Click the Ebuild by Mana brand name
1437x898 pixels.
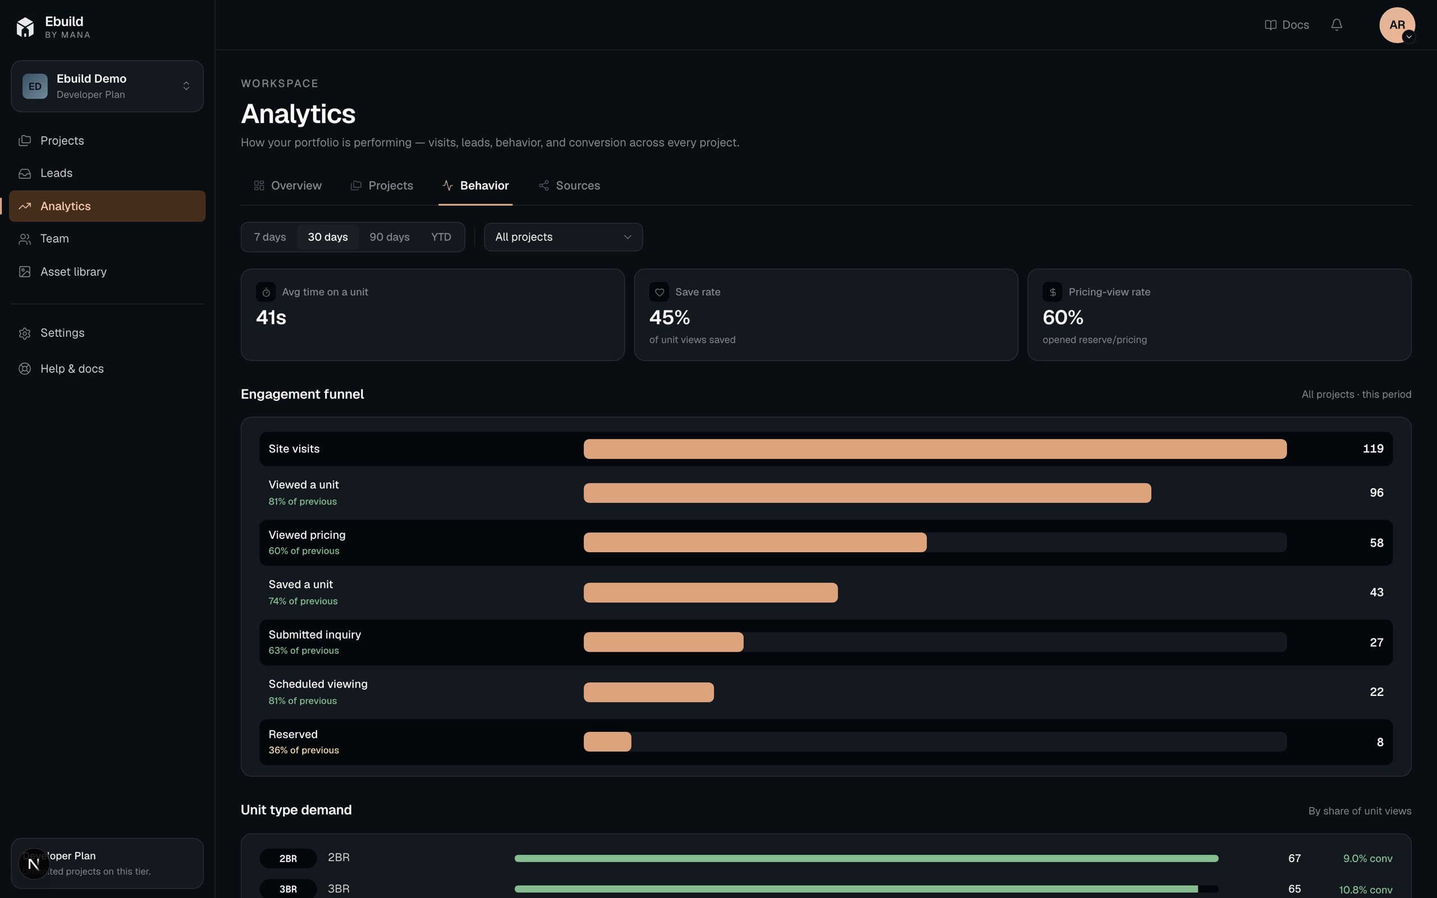point(68,28)
